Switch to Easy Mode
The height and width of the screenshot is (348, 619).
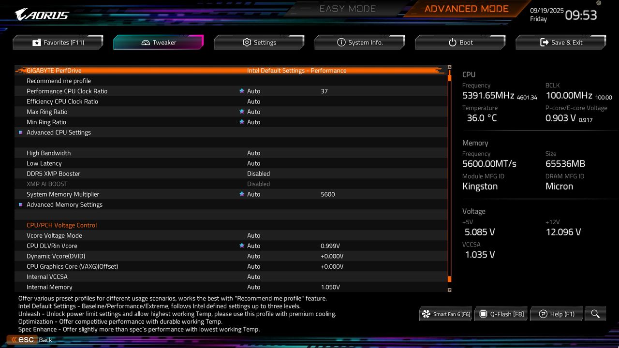(347, 8)
